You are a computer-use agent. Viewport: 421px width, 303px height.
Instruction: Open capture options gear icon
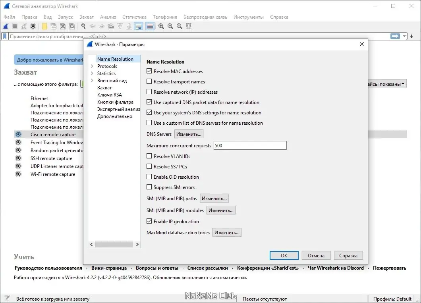[x=33, y=26]
